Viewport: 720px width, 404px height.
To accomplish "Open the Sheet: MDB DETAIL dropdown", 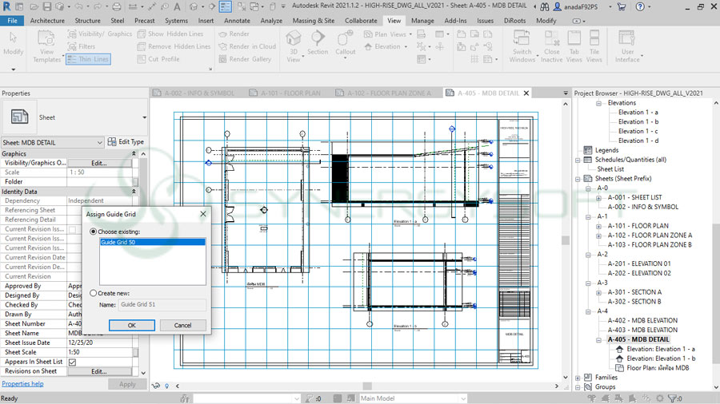I will [99, 142].
